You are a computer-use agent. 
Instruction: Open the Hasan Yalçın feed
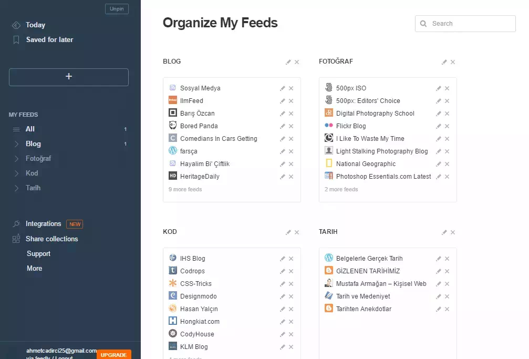pyautogui.click(x=199, y=309)
